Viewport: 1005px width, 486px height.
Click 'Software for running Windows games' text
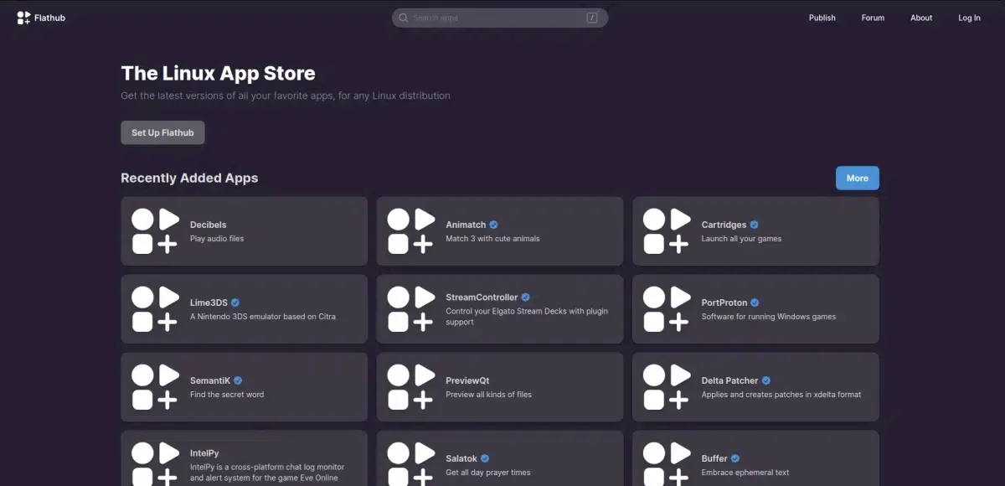tap(769, 317)
